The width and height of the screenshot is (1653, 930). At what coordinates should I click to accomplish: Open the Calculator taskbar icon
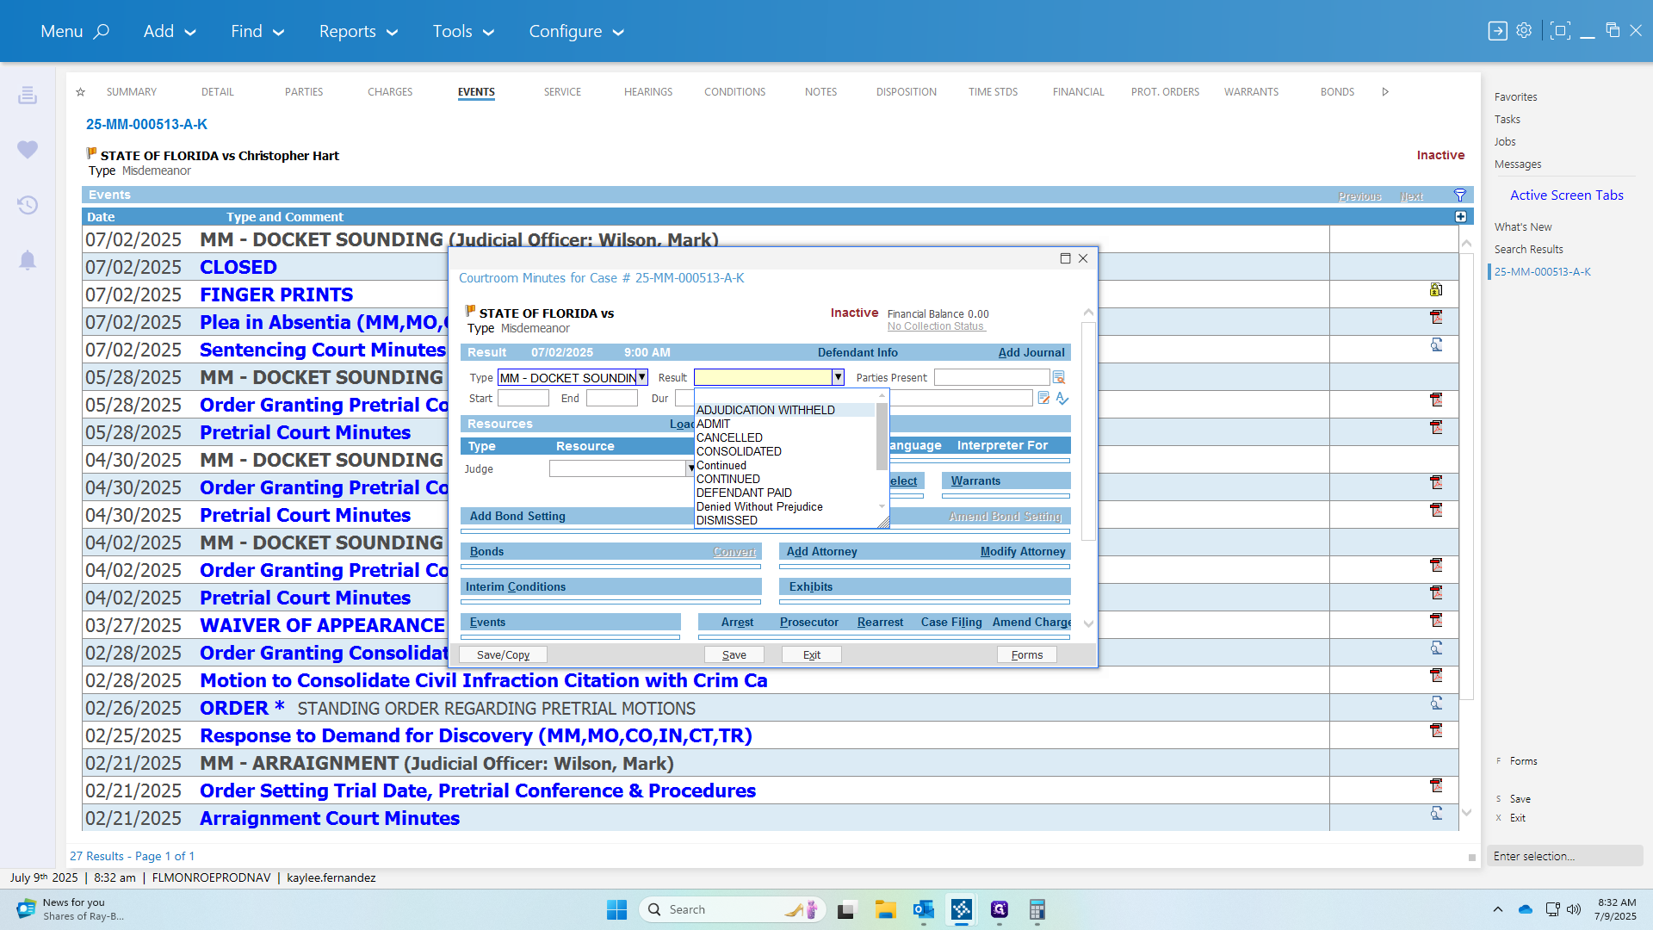click(x=1037, y=909)
